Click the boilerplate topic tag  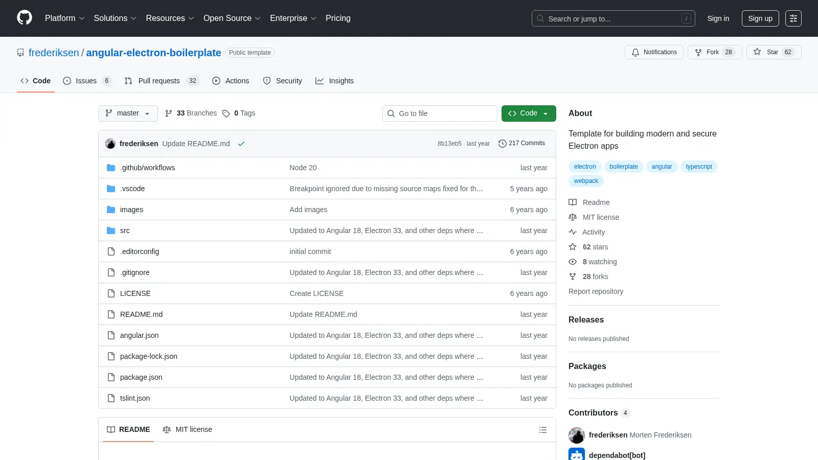click(x=624, y=167)
